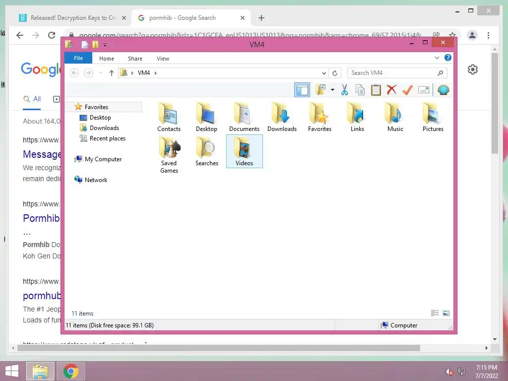Click Chrome horizontal scrollbar thumb
Image resolution: width=508 pixels, height=381 pixels.
tap(219, 348)
